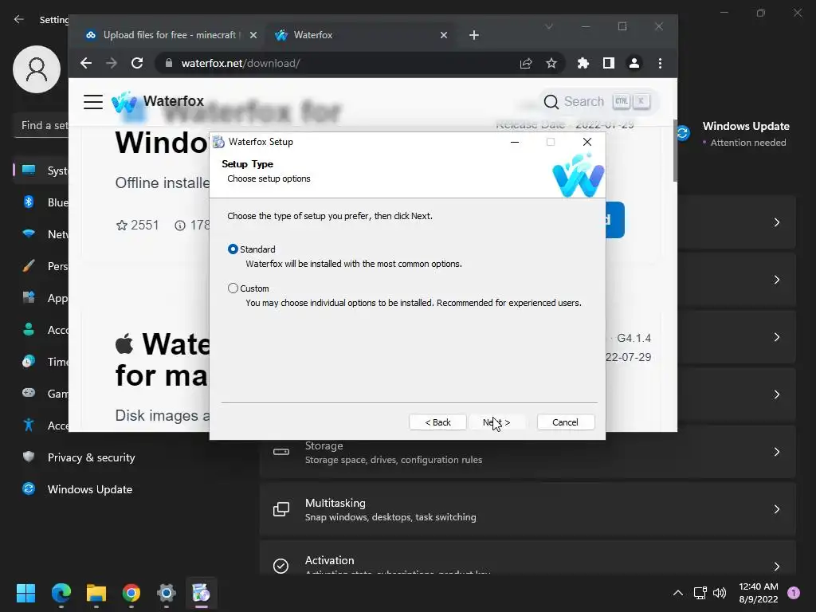This screenshot has height=612, width=816.
Task: Close the Upload files for free tab
Action: click(253, 35)
